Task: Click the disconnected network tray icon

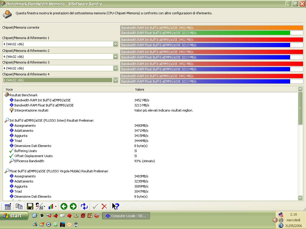Action: (x=281, y=215)
